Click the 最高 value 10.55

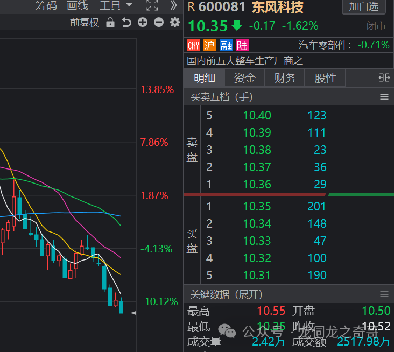tap(271, 311)
